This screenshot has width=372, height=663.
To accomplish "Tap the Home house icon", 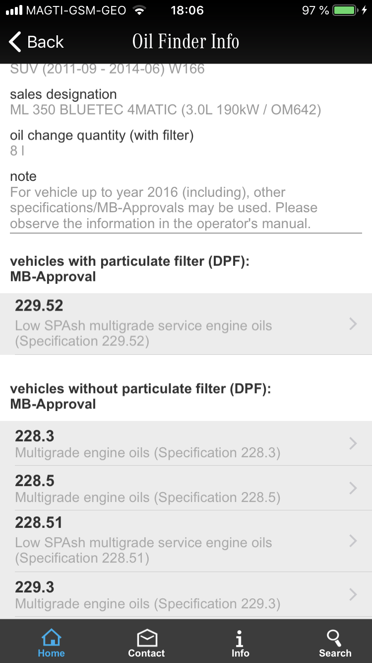I will (x=52, y=638).
